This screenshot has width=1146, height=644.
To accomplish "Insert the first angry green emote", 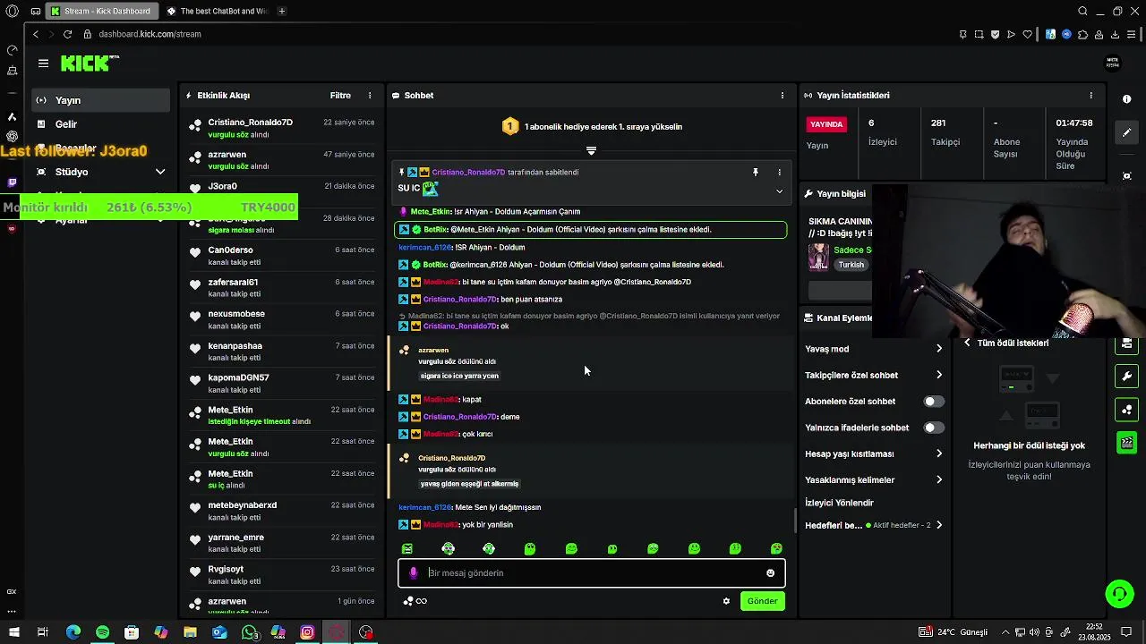I will click(x=407, y=548).
